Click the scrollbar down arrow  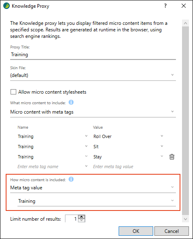pos(185,219)
